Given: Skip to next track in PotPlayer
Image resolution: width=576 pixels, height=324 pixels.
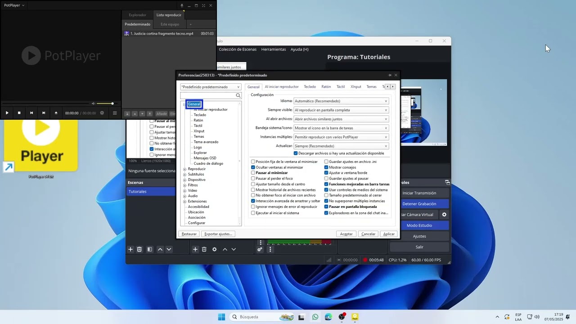Looking at the screenshot, I should (44, 113).
